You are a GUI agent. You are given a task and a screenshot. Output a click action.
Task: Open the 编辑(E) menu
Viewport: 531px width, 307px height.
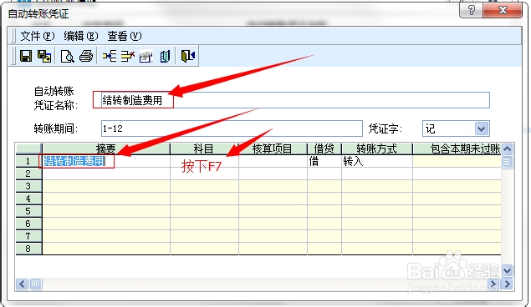click(81, 36)
